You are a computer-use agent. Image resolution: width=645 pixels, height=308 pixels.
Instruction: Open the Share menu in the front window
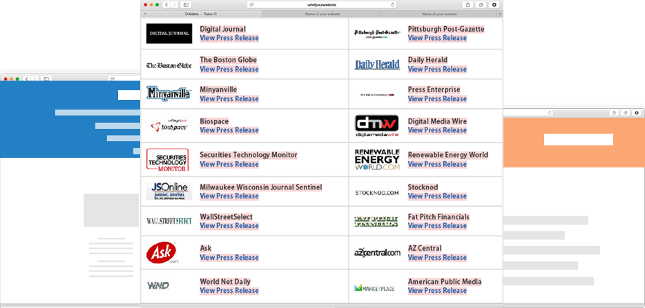click(468, 5)
